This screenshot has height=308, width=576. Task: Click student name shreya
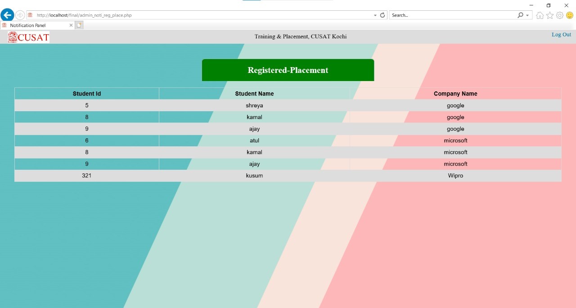tap(254, 105)
